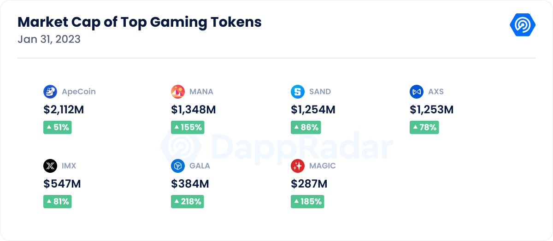The height and width of the screenshot is (241, 553).
Task: Click the SAND 86% change badge
Action: click(x=306, y=128)
